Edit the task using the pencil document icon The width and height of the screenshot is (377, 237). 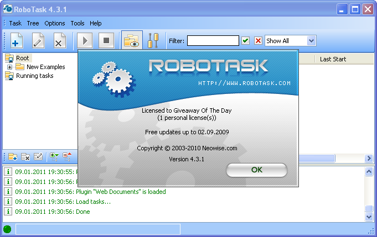click(x=38, y=40)
